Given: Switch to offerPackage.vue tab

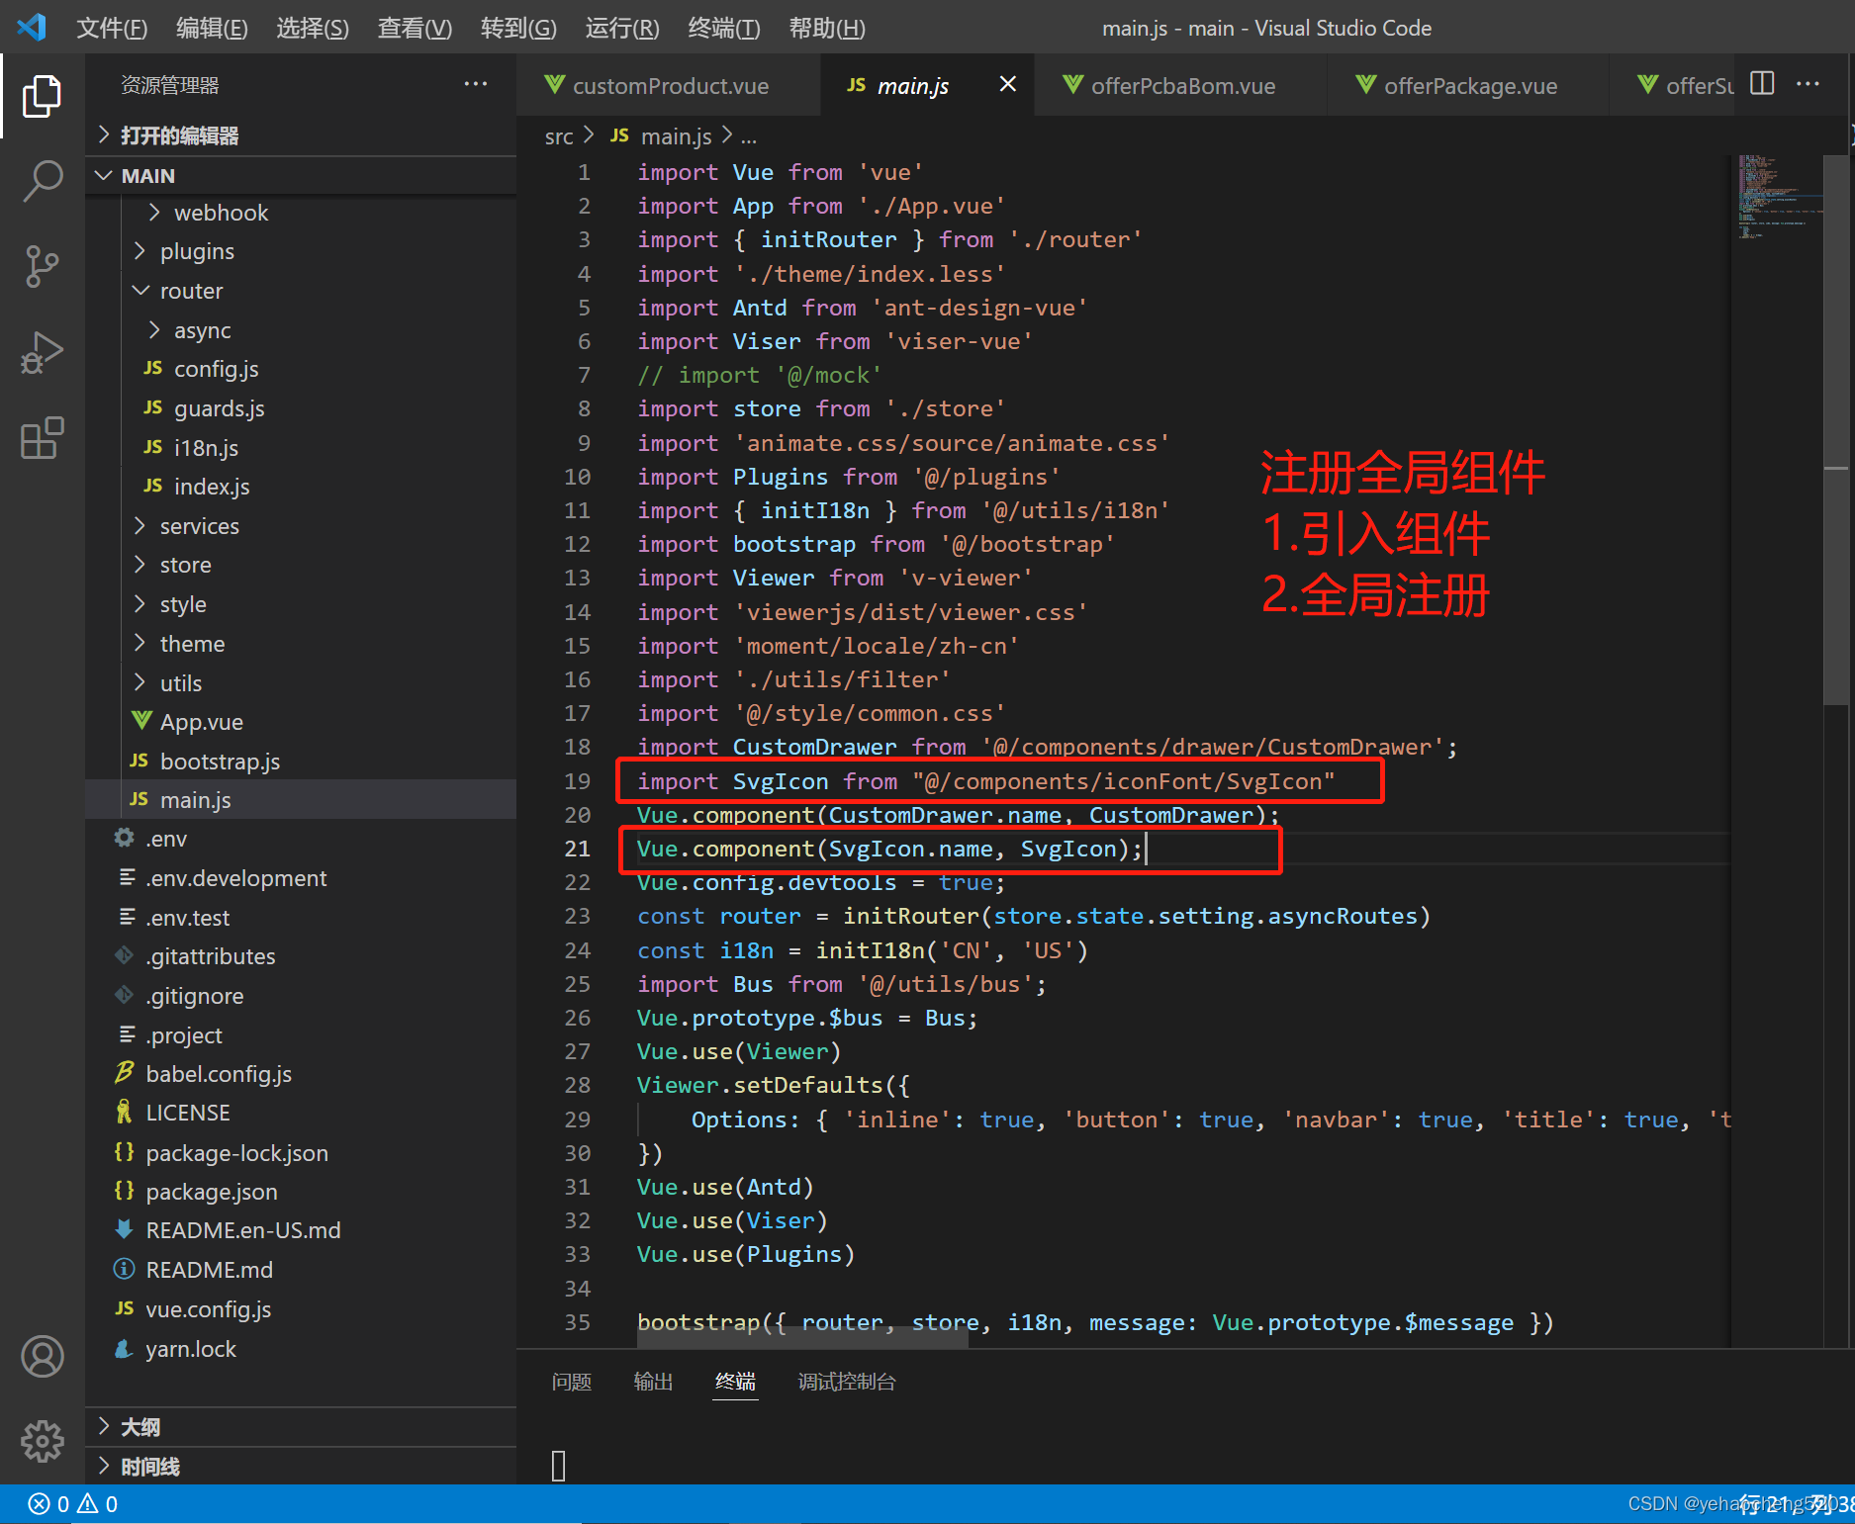Looking at the screenshot, I should [x=1467, y=85].
